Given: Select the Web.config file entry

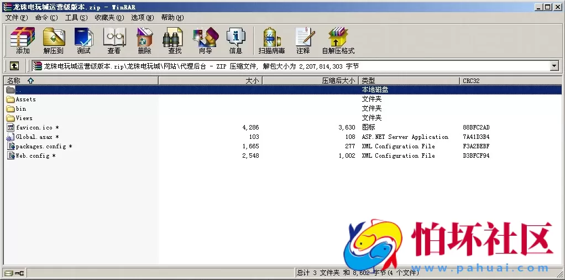Looking at the screenshot, I should pyautogui.click(x=32, y=156).
